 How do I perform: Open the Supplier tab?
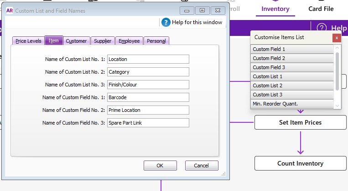tap(103, 41)
